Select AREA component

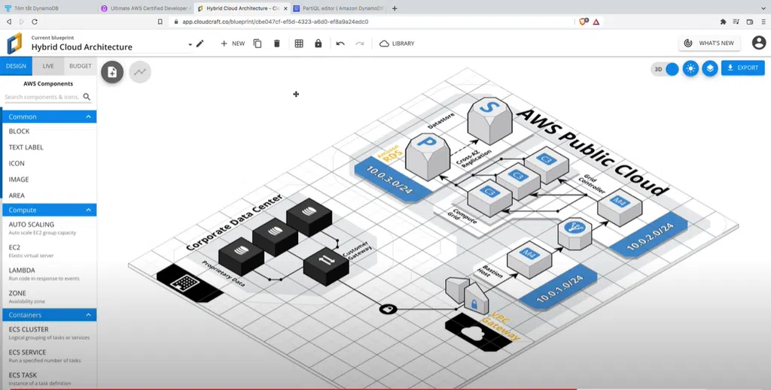(x=17, y=195)
